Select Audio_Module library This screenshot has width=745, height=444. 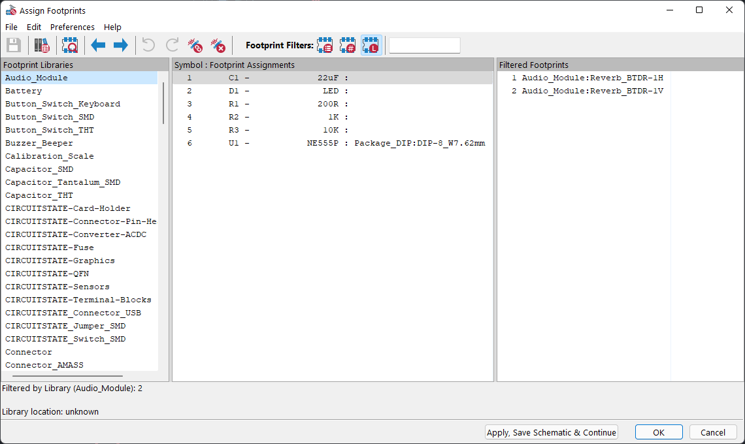click(x=79, y=78)
